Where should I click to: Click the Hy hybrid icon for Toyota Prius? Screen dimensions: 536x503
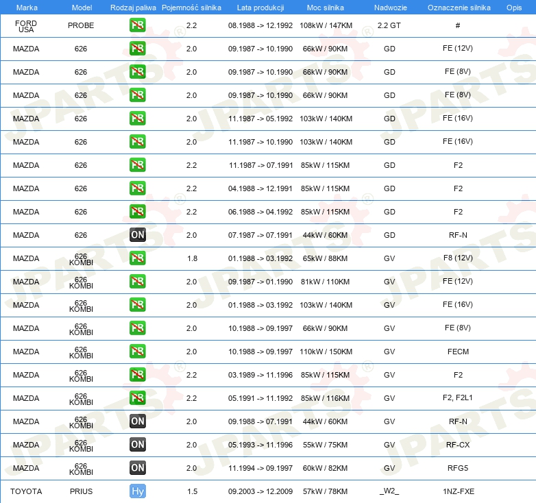click(x=138, y=491)
